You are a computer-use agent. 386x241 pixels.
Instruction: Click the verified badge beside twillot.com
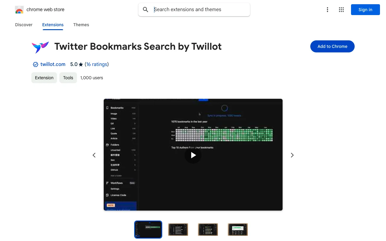click(35, 64)
